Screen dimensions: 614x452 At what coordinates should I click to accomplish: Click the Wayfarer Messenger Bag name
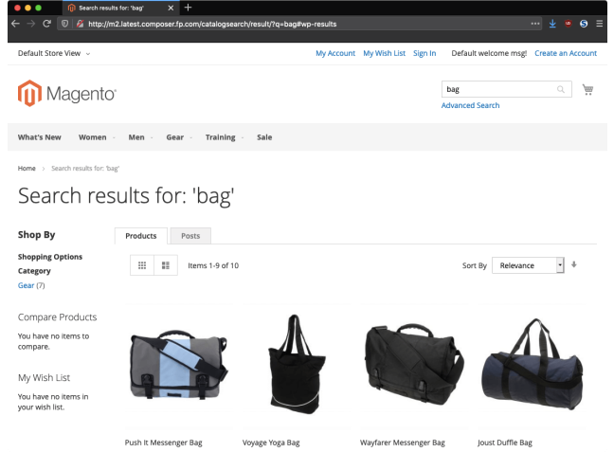(403, 443)
